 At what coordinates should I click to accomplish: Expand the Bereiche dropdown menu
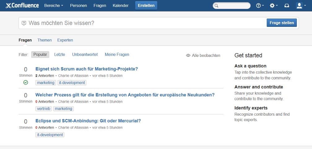[x=54, y=6]
